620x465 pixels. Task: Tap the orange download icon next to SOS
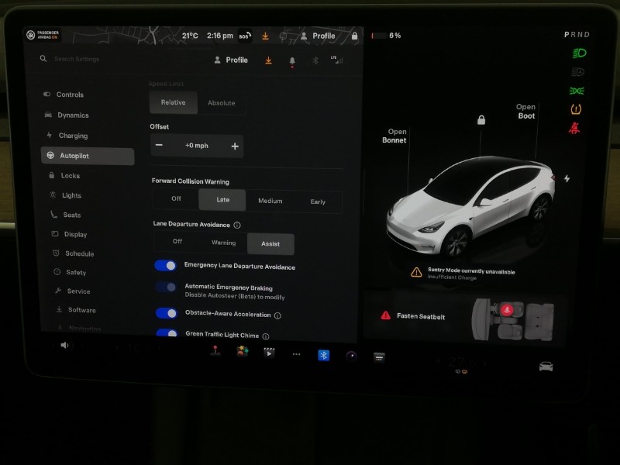[265, 36]
